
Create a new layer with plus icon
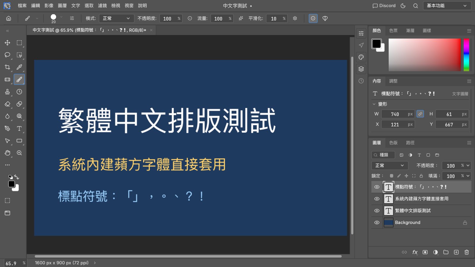[456, 252]
